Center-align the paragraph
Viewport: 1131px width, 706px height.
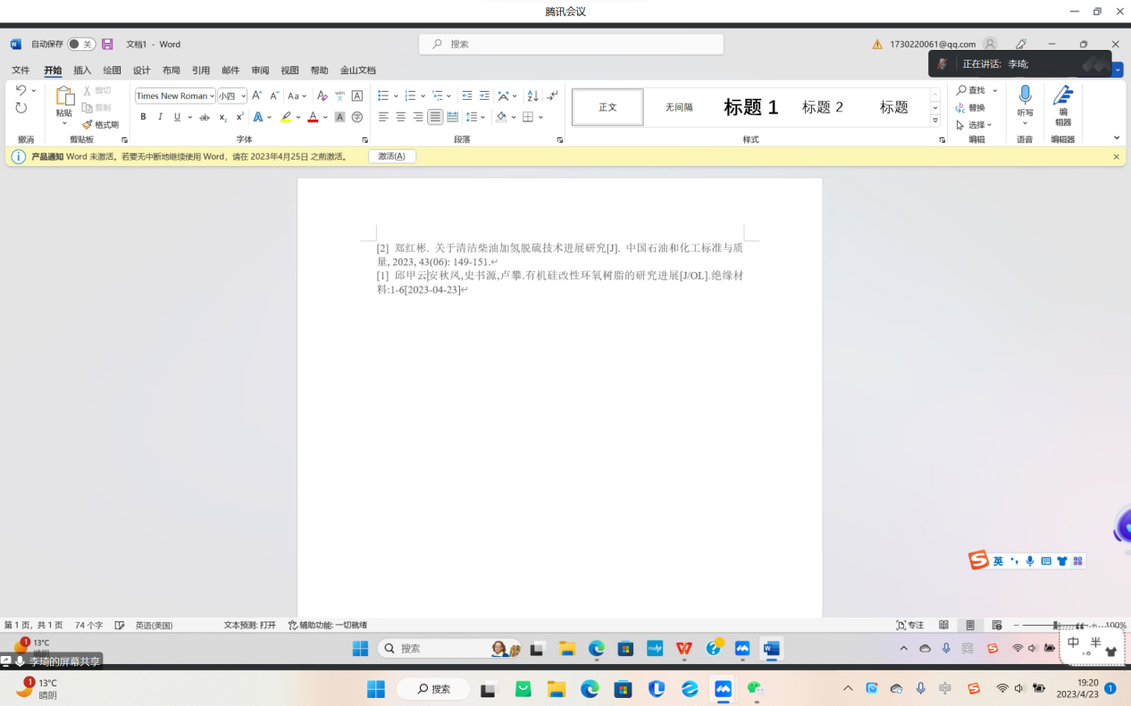[x=400, y=117]
